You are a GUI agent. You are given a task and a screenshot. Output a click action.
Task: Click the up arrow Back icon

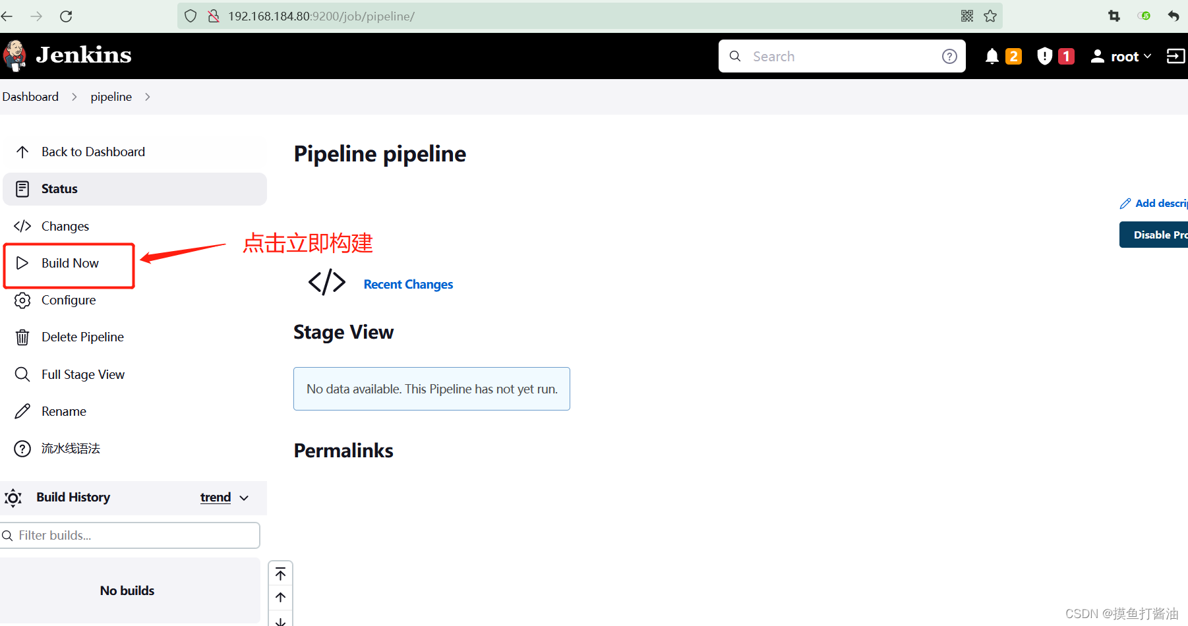pos(22,152)
